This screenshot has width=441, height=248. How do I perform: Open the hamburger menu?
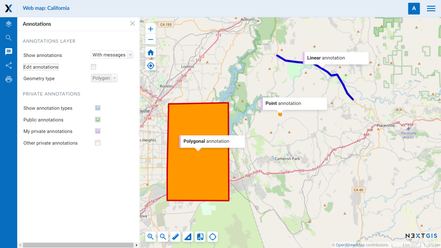[x=431, y=8]
